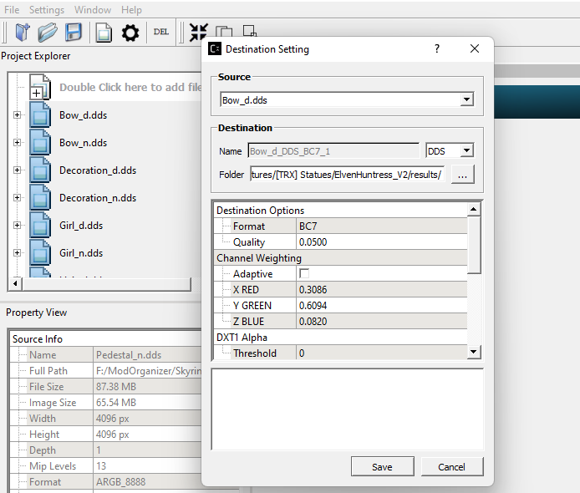Click the Depth row label in Property View
Screen dimensions: 580x493
pyautogui.click(x=42, y=450)
